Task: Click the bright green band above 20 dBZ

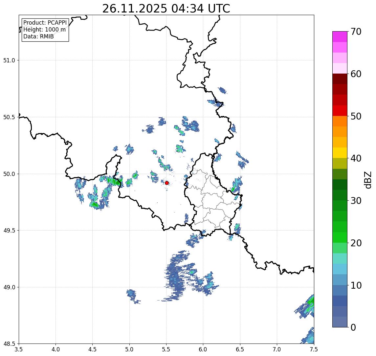Action: click(x=340, y=237)
